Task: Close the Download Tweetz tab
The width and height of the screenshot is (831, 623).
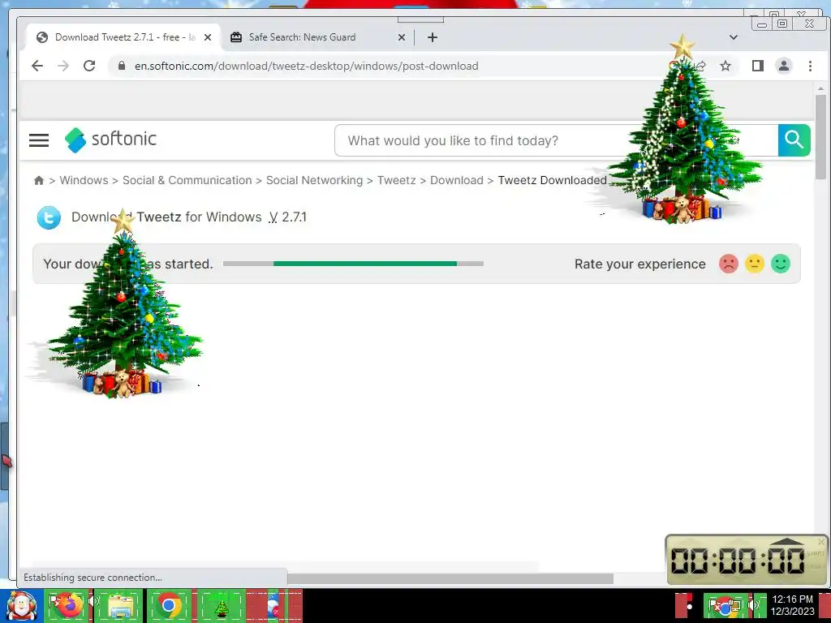Action: (x=208, y=37)
